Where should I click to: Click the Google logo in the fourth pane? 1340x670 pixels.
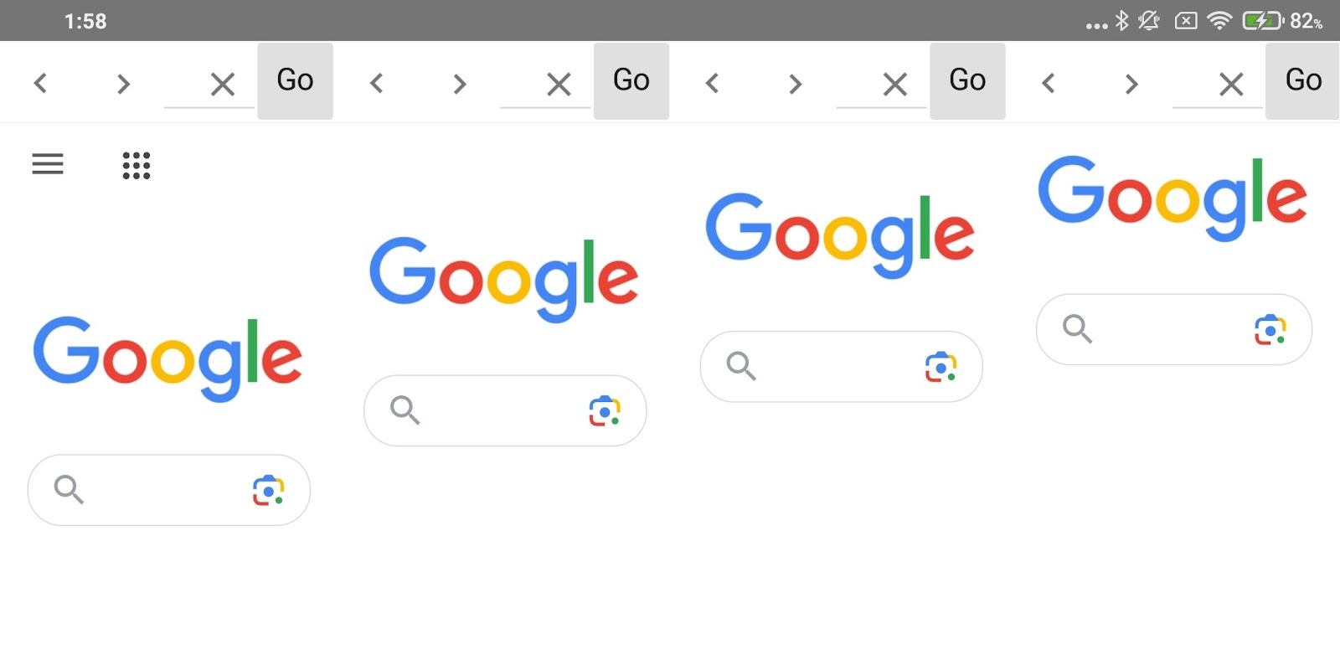[1172, 198]
